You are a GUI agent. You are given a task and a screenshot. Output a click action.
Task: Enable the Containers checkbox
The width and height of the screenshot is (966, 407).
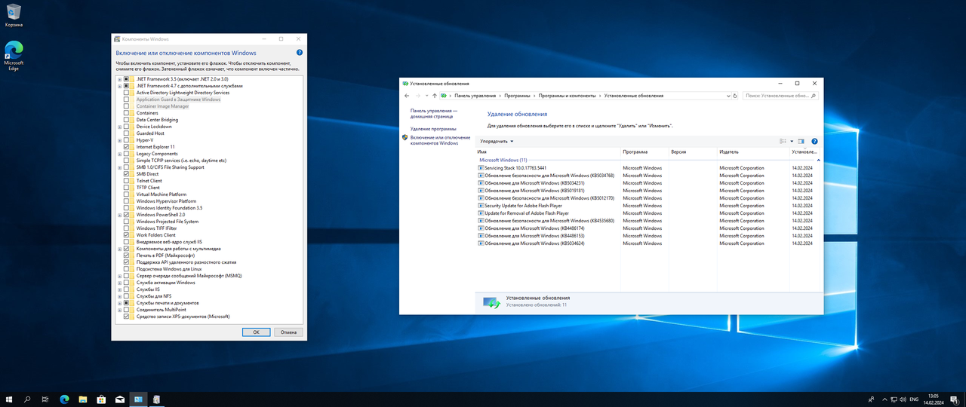point(126,113)
